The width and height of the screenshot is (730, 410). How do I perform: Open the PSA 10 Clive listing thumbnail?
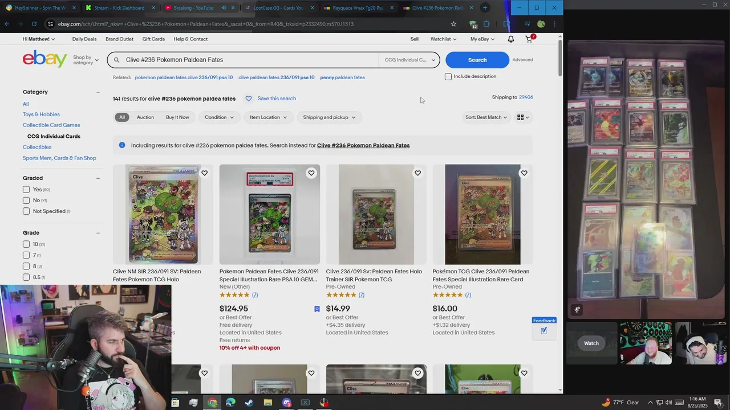(269, 215)
